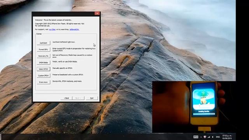Click the Custom IPSW button
The width and height of the screenshot is (249, 140).
(x=43, y=75)
